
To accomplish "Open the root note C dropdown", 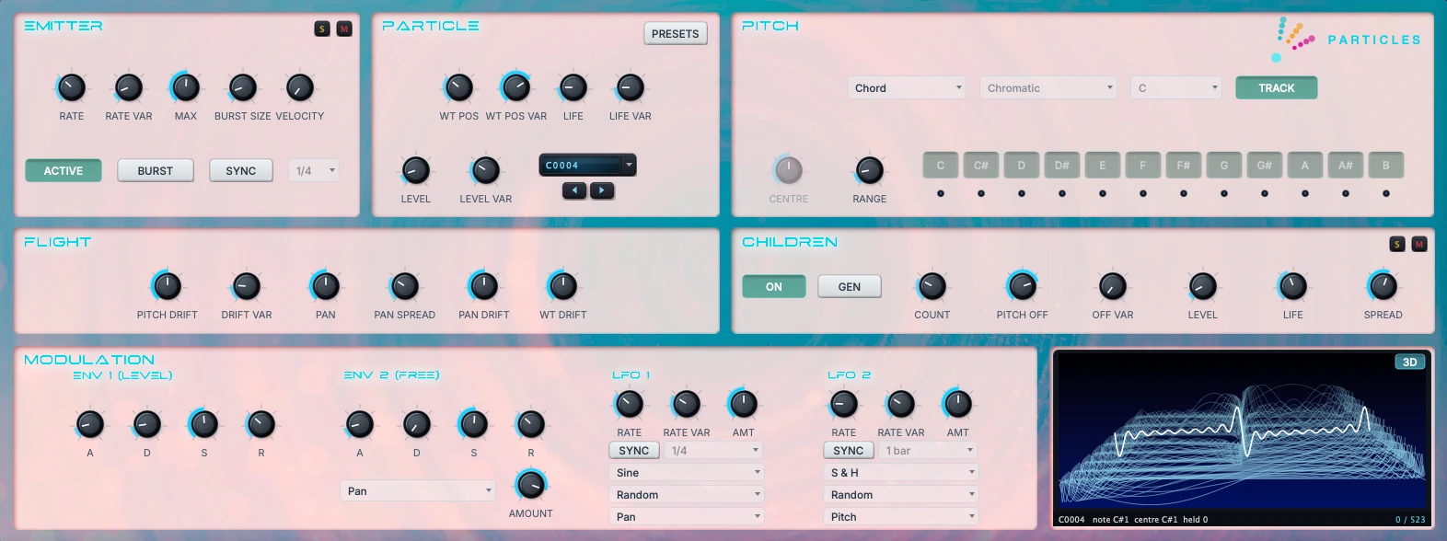I will (1176, 88).
